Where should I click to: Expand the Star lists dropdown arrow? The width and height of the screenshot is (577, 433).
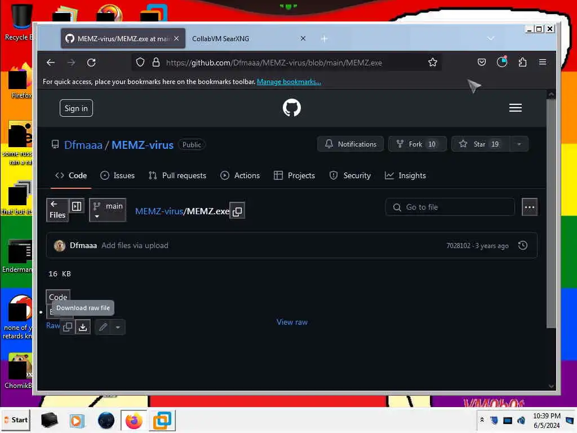519,144
